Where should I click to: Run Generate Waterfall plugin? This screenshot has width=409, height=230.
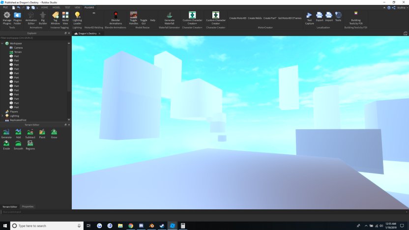click(x=169, y=18)
